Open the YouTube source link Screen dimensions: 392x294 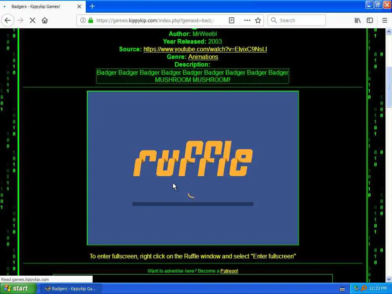(205, 49)
